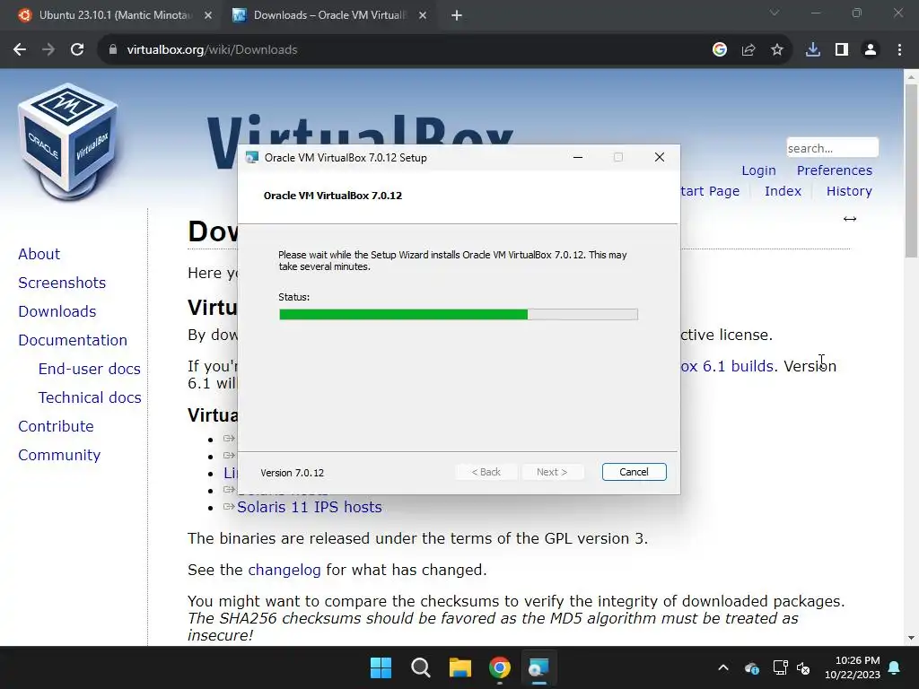The image size is (919, 689).
Task: Open the Start Page link
Action: [711, 191]
